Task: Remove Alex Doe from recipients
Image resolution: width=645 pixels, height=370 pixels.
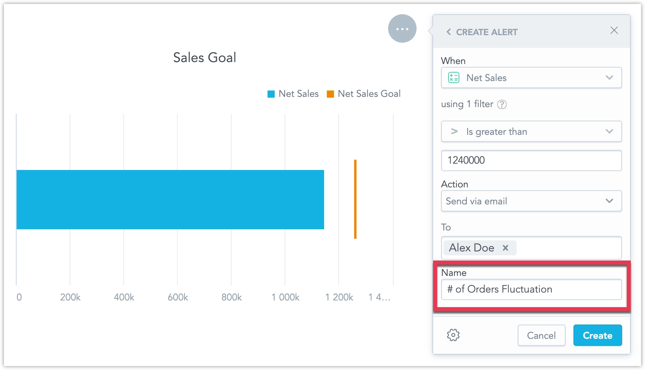Action: [x=505, y=248]
